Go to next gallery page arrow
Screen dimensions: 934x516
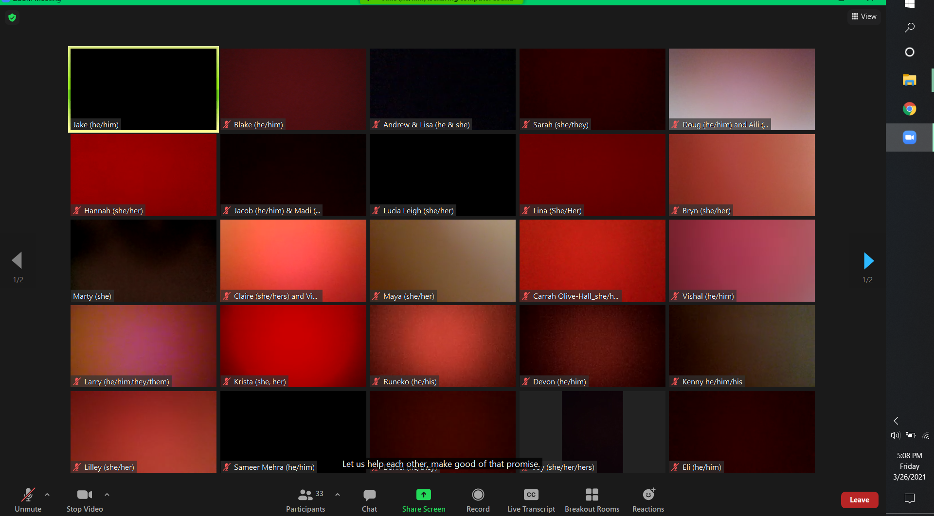[x=868, y=261]
